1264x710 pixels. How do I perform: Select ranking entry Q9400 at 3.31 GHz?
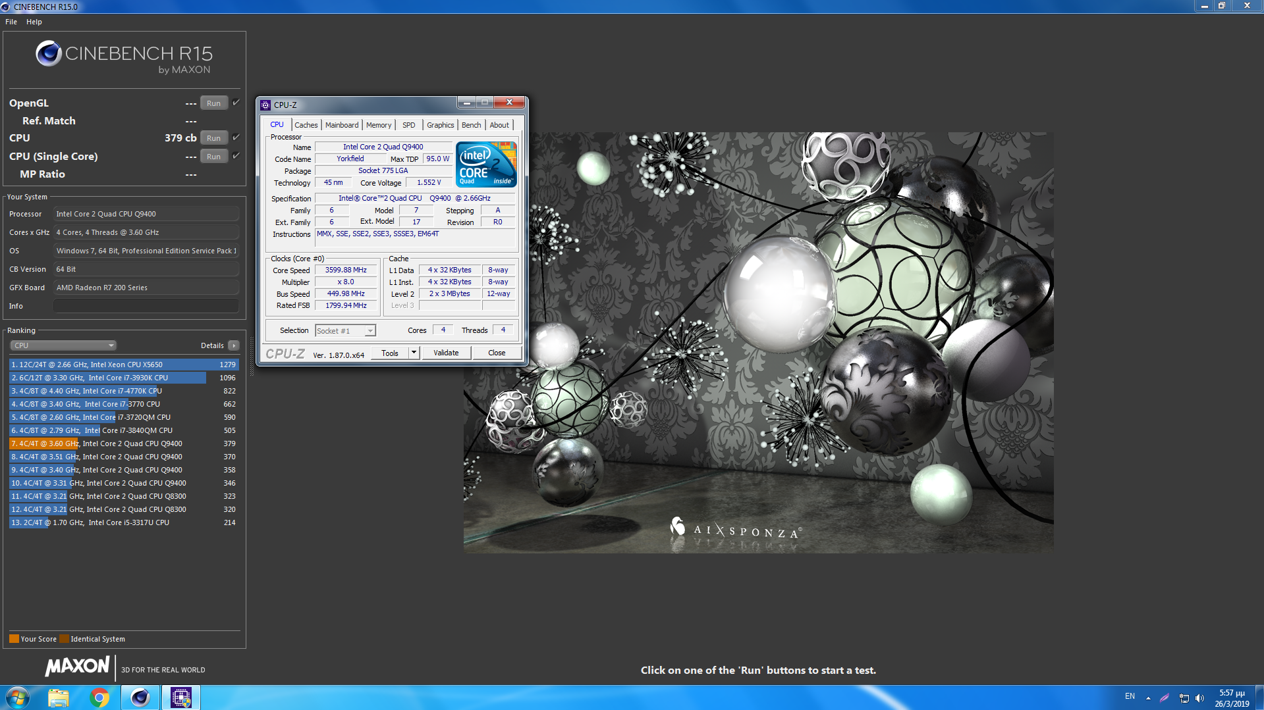124,483
